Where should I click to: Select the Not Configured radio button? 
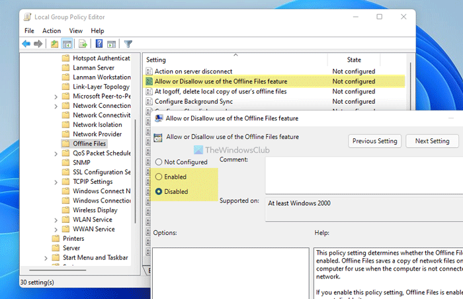(159, 162)
